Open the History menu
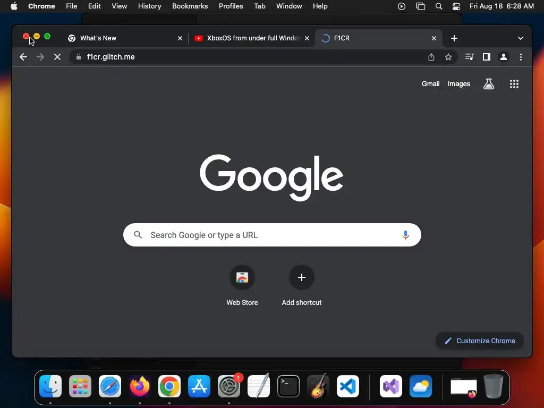The image size is (544, 408). pyautogui.click(x=149, y=6)
